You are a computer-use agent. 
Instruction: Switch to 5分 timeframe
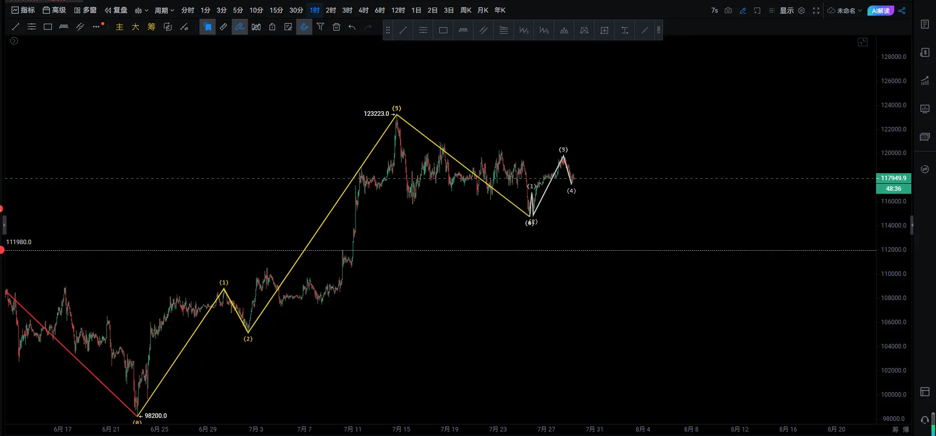[x=238, y=10]
